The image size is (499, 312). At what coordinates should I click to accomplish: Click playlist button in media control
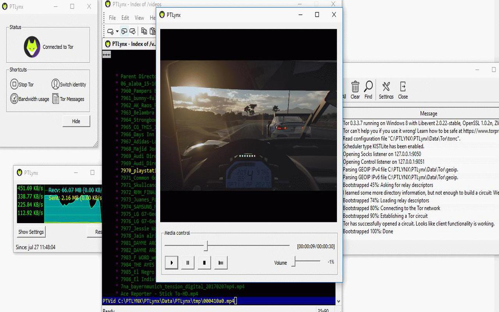(221, 262)
